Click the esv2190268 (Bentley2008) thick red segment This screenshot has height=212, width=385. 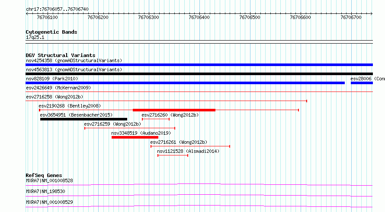point(174,110)
